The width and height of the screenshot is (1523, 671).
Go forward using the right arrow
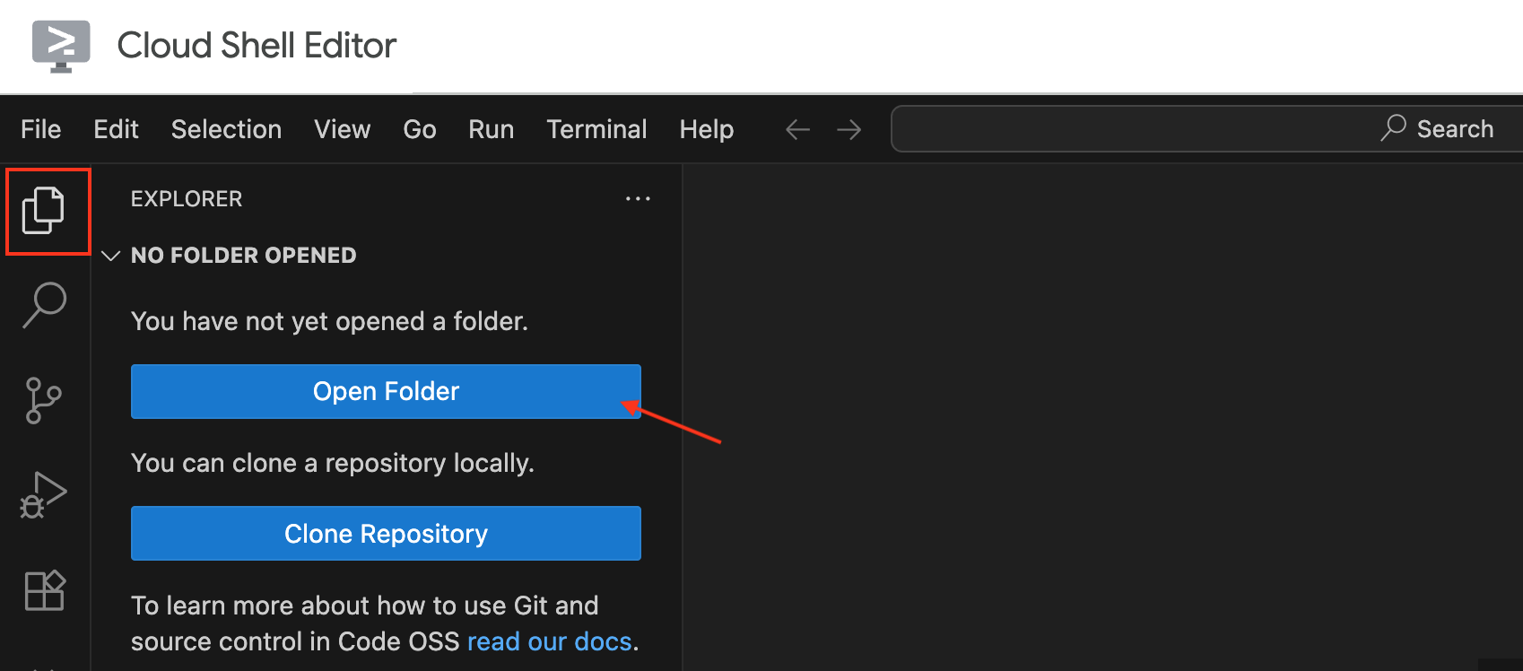click(x=849, y=130)
